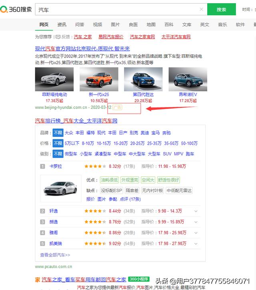This screenshot has height=290, width=256.
Task: Click recommended link 汽车 之家
Action: coord(83,37)
